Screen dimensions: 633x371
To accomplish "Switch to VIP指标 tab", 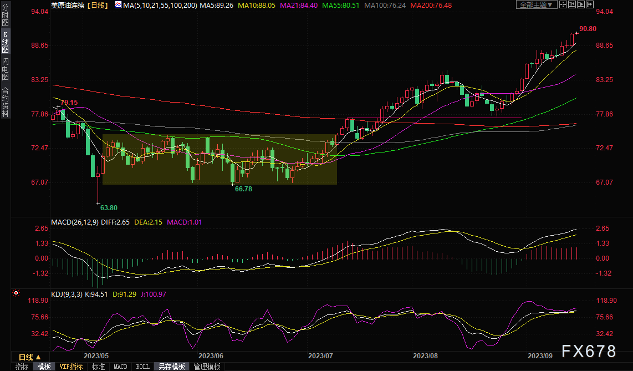I will (71, 367).
